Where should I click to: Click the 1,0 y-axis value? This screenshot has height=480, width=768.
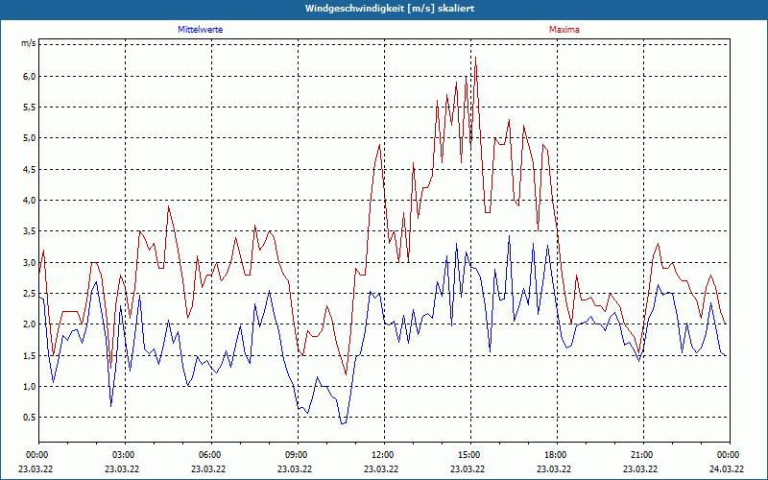click(30, 387)
